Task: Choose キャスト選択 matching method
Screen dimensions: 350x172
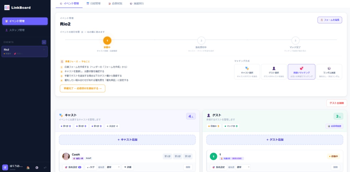Action: coord(247,72)
